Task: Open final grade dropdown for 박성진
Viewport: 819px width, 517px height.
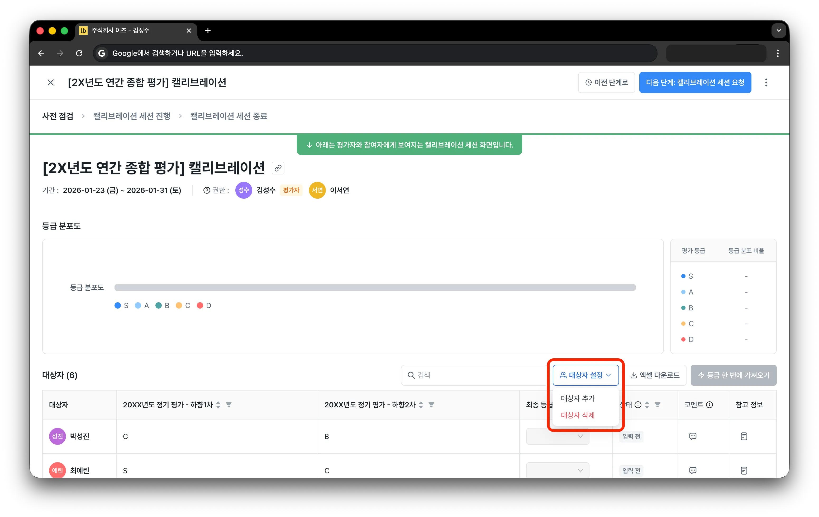Action: [558, 436]
